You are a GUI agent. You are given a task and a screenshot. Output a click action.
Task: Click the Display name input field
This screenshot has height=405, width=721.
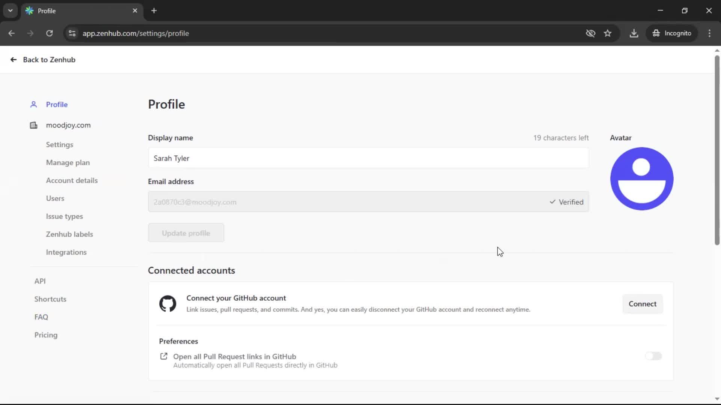[368, 158]
